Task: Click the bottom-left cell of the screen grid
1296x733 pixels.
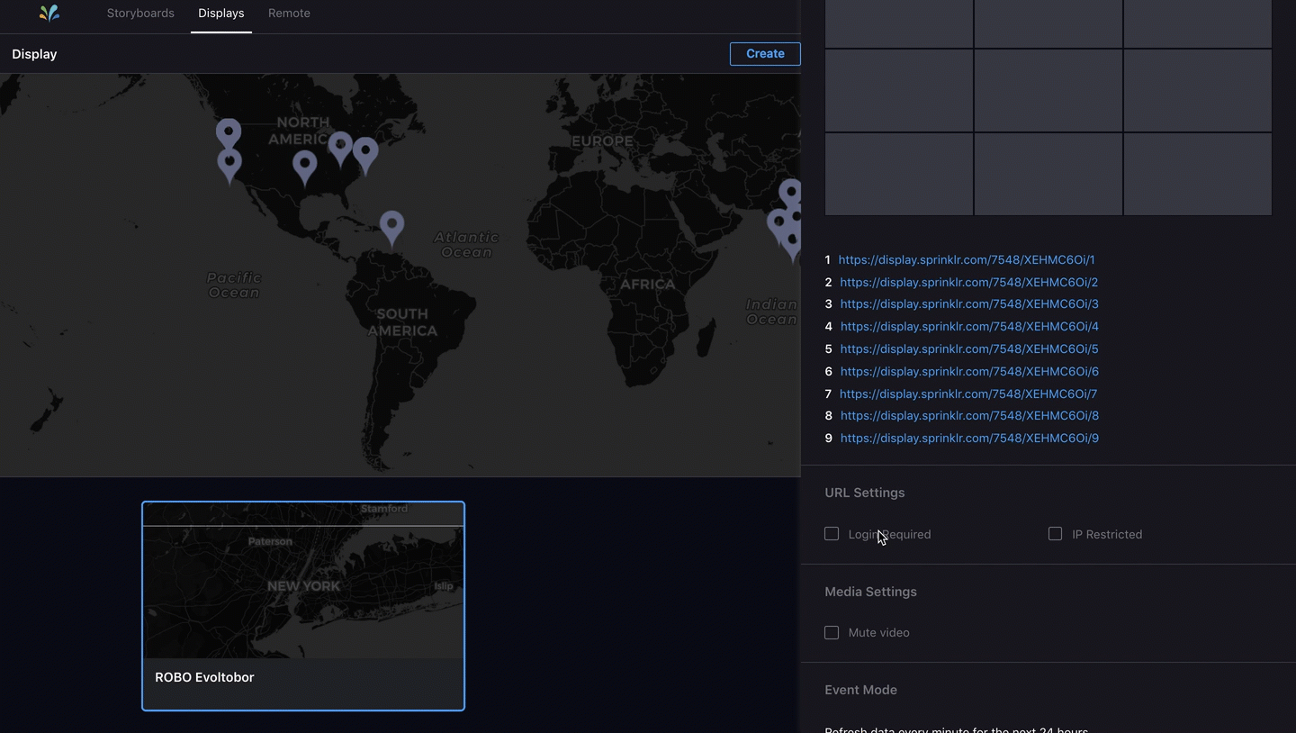Action: (898, 174)
